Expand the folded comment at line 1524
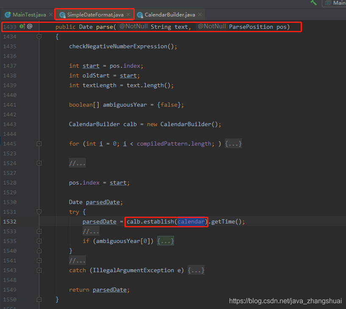 [39, 163]
